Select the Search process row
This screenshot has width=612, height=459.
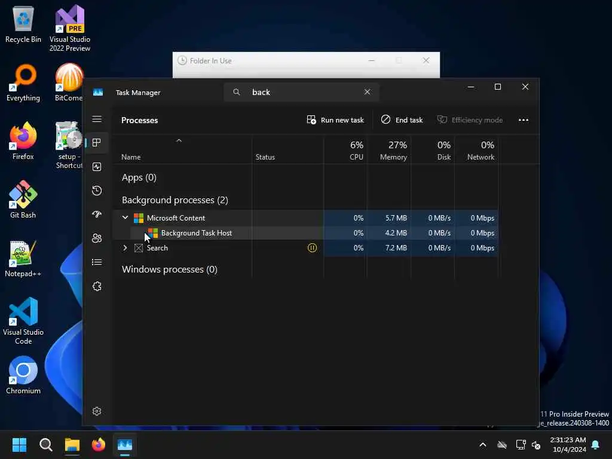[x=305, y=248]
